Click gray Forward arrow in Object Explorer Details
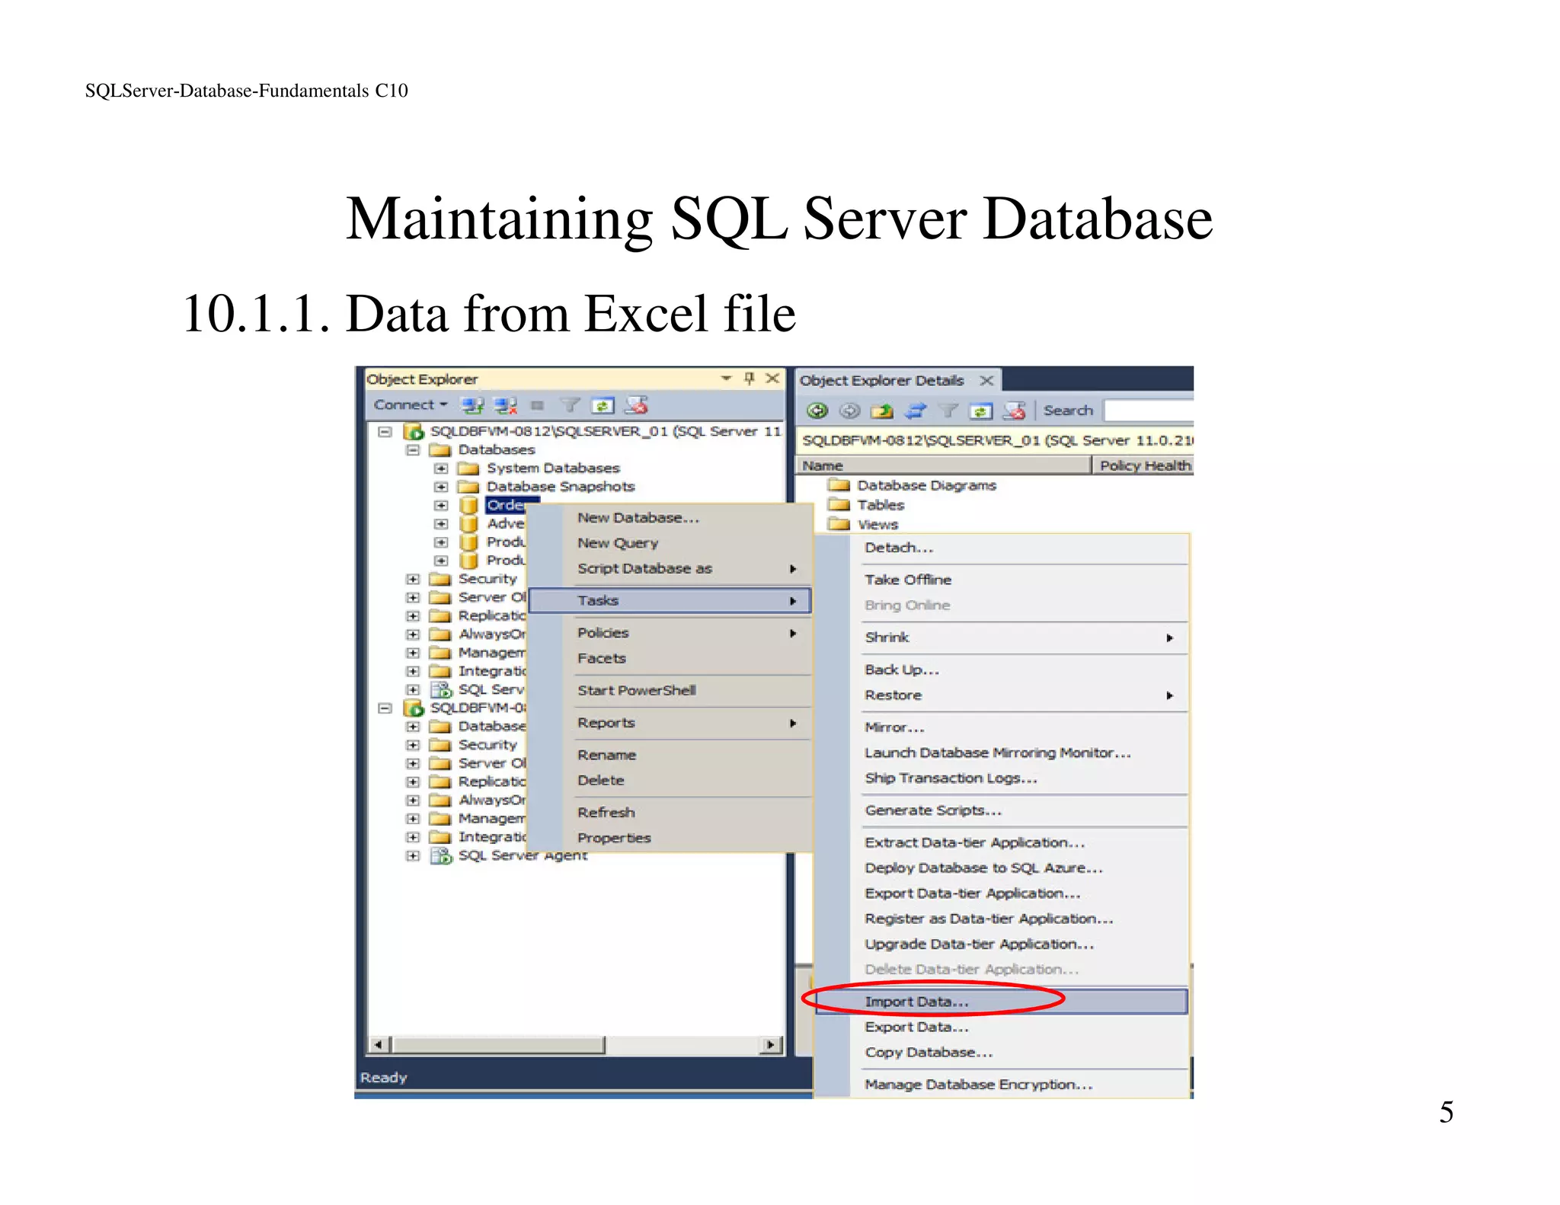This screenshot has height=1205, width=1560. [849, 411]
